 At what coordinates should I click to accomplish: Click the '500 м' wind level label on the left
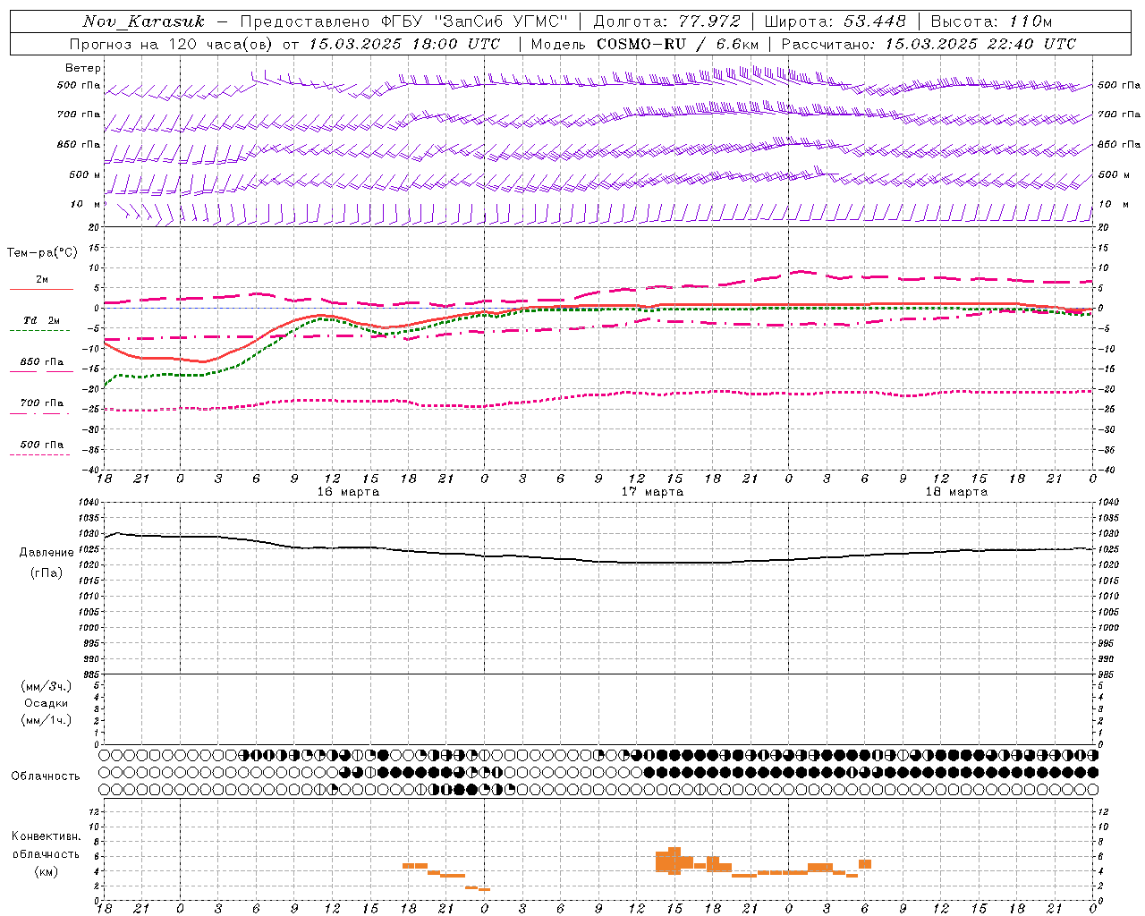click(x=85, y=174)
